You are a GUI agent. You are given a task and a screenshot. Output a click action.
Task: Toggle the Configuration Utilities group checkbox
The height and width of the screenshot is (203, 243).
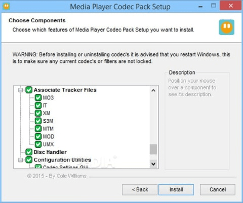pos(29,160)
